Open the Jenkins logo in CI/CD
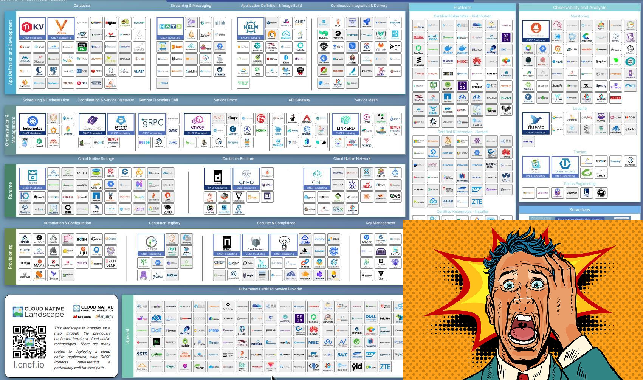Viewport: 643px width, 380px height. click(x=352, y=59)
